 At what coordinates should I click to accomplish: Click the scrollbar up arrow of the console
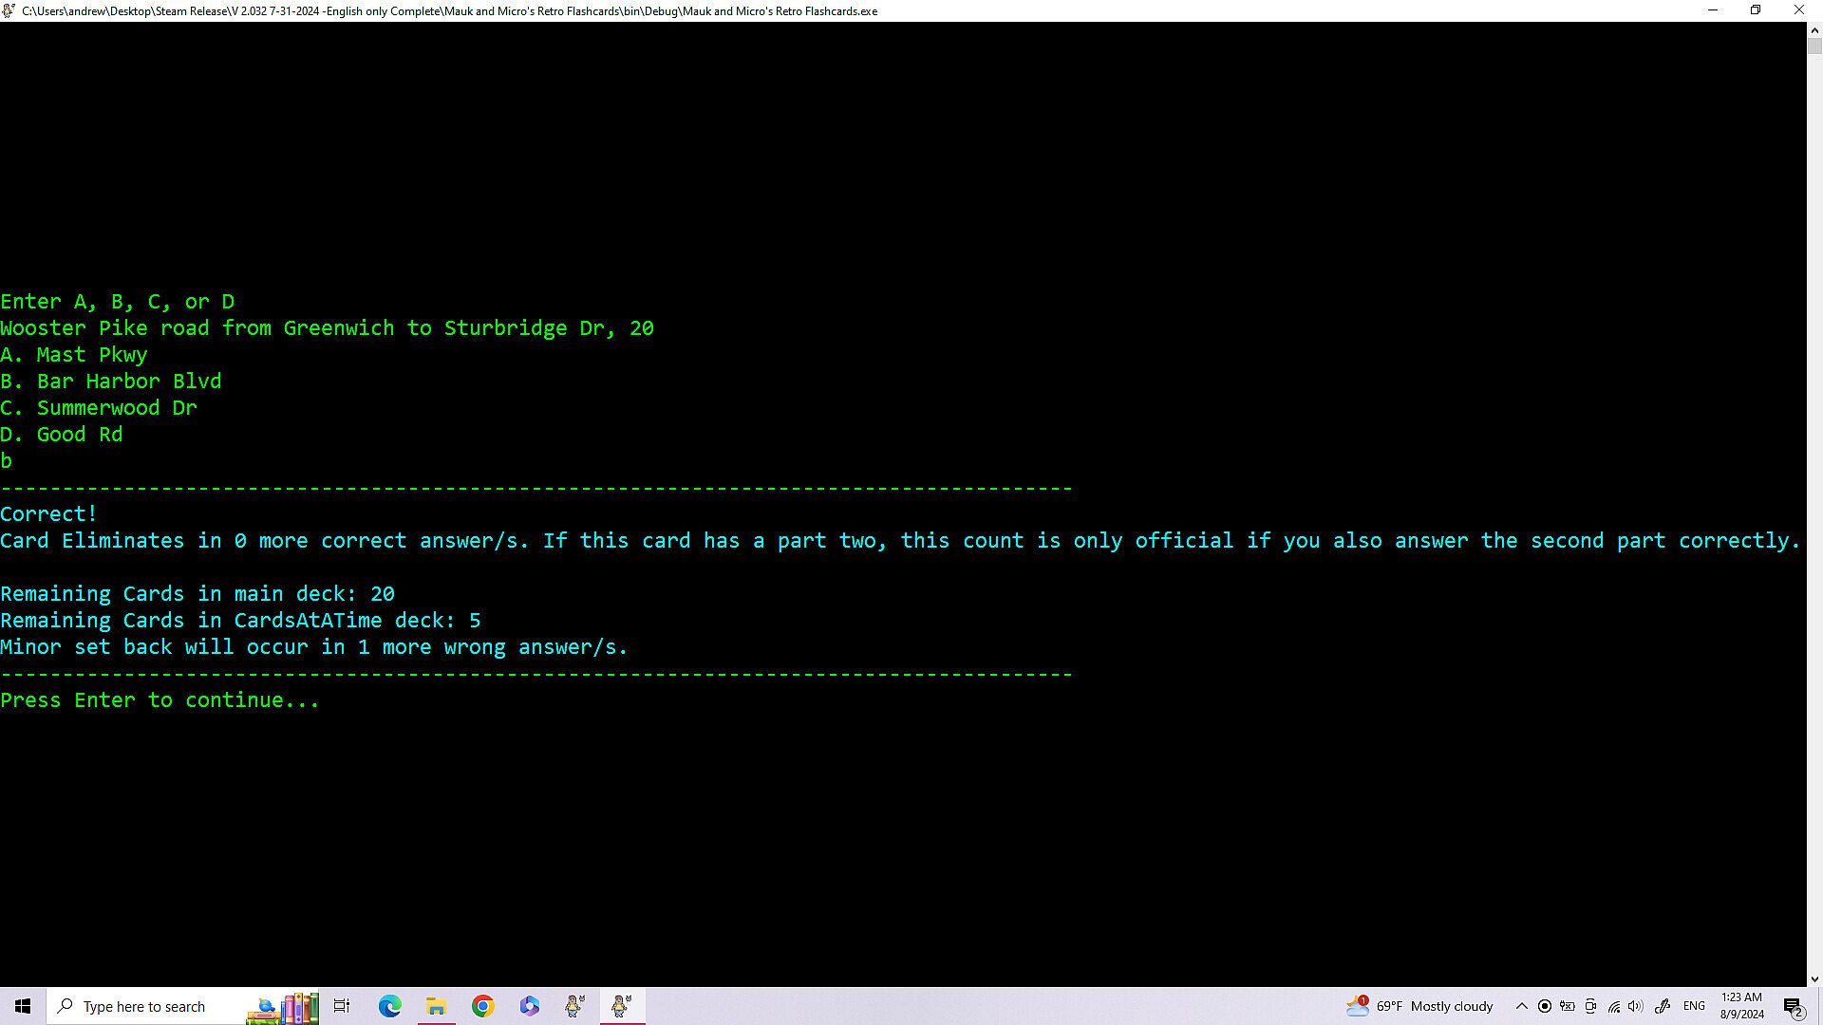[1814, 29]
